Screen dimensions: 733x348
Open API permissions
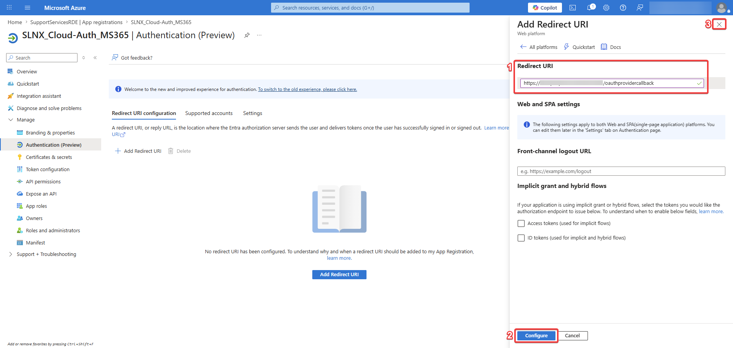pos(43,181)
